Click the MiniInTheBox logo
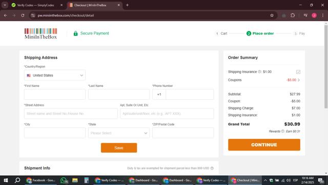This screenshot has width=328, height=185. [41, 33]
